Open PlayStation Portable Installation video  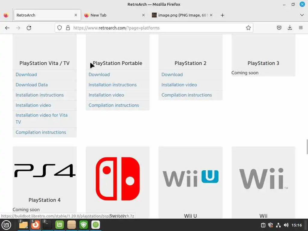click(106, 95)
